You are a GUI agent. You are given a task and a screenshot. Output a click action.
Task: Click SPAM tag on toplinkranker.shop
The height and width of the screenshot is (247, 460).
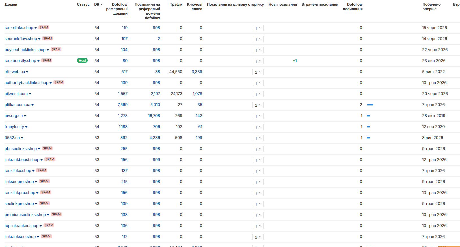point(49,225)
